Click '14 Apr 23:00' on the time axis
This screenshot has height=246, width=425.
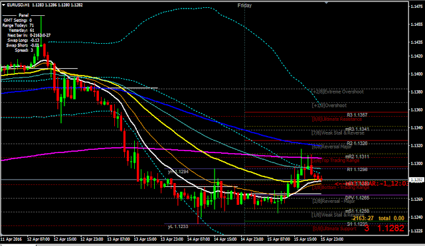[252, 239]
